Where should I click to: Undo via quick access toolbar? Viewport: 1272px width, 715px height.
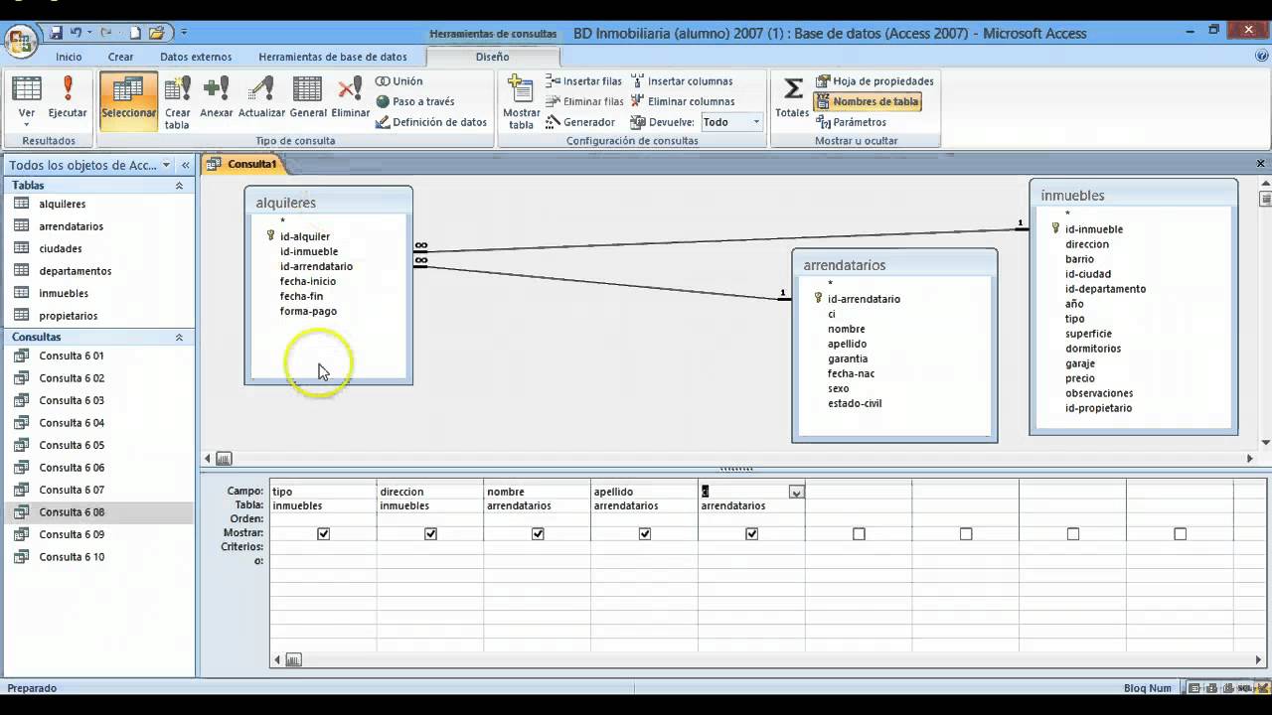click(x=77, y=33)
